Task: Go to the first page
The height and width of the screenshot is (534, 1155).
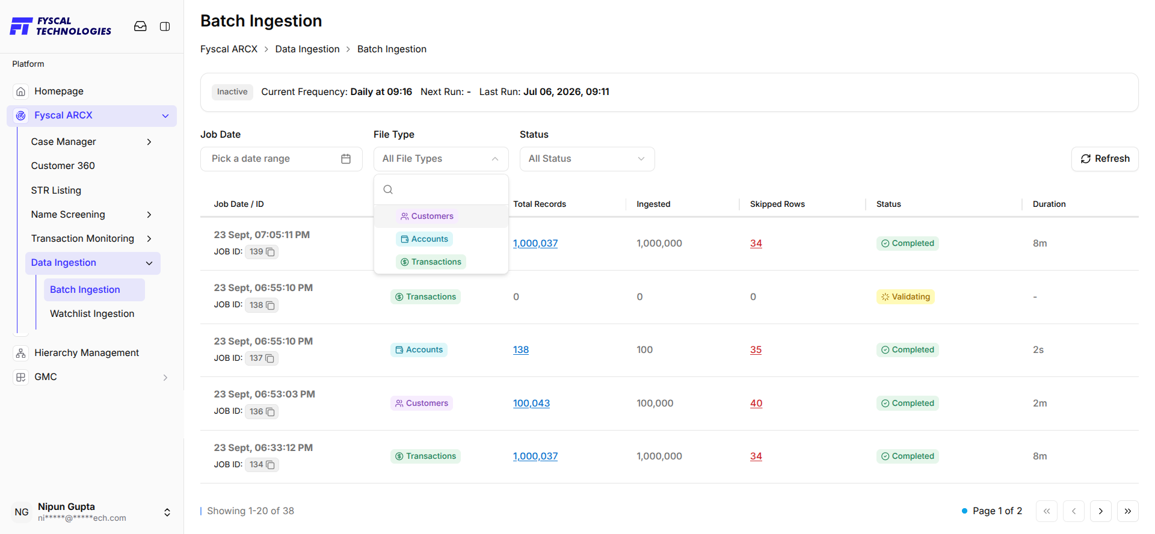Action: pyautogui.click(x=1047, y=511)
